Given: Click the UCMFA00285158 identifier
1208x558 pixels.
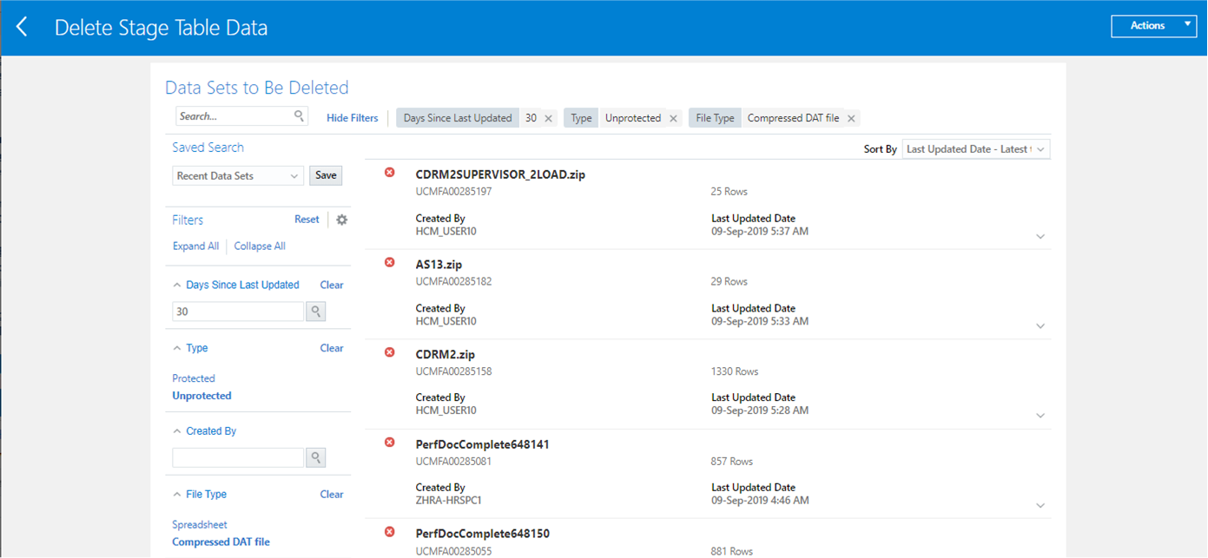Looking at the screenshot, I should coord(453,371).
